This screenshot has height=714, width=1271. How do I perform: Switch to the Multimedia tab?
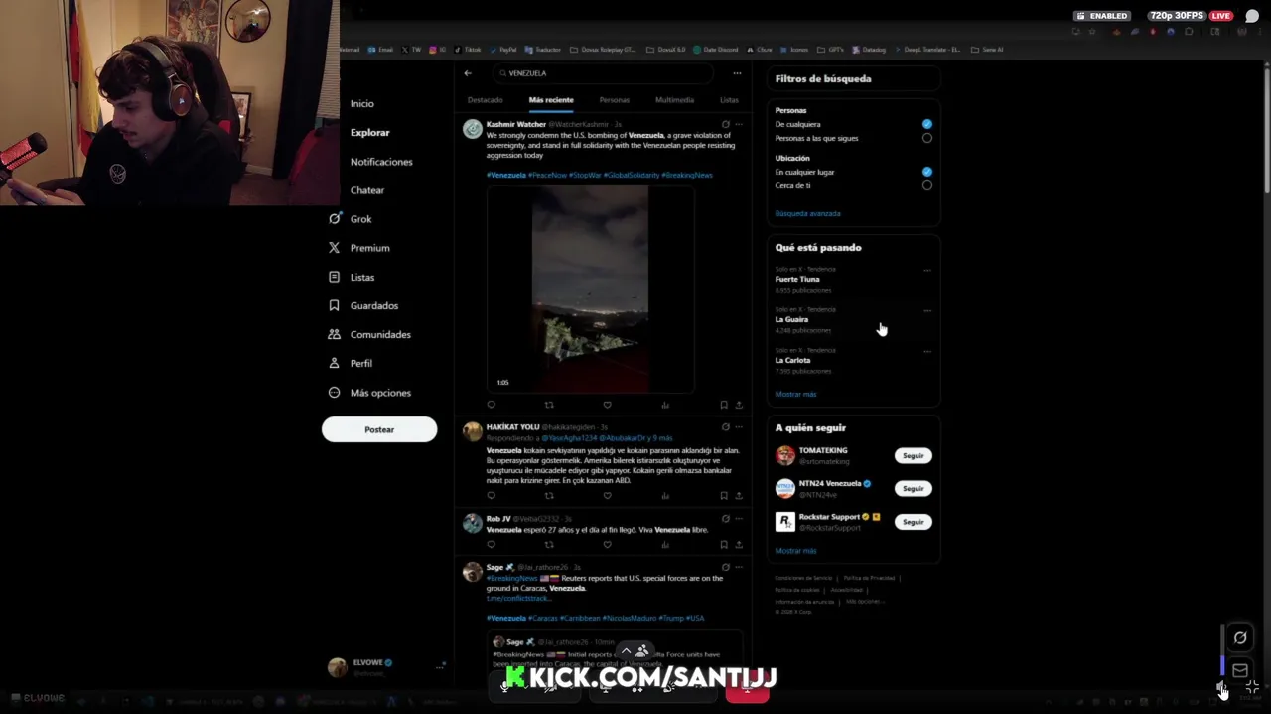[674, 100]
